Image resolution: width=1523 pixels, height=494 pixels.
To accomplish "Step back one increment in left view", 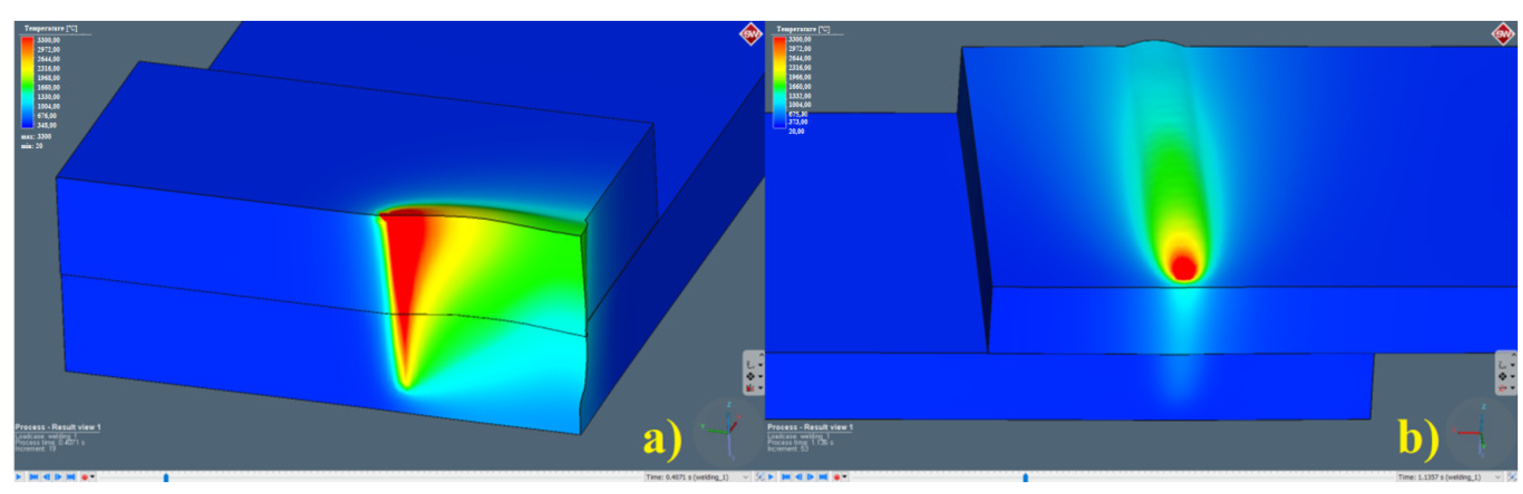I will click(x=47, y=477).
